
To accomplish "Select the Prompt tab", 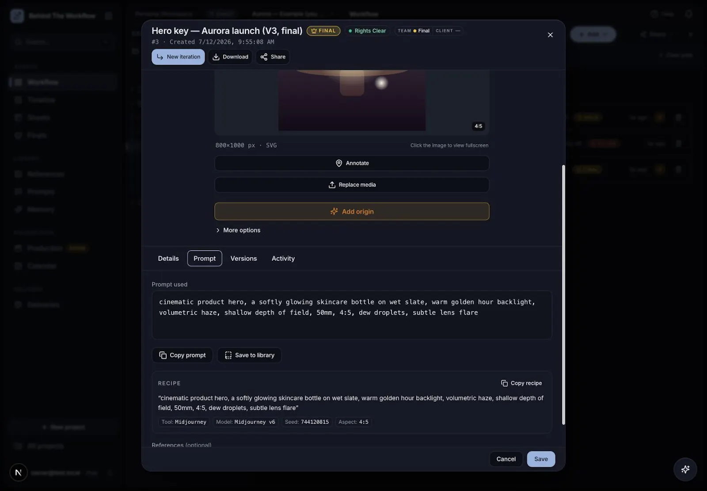I will click(205, 259).
